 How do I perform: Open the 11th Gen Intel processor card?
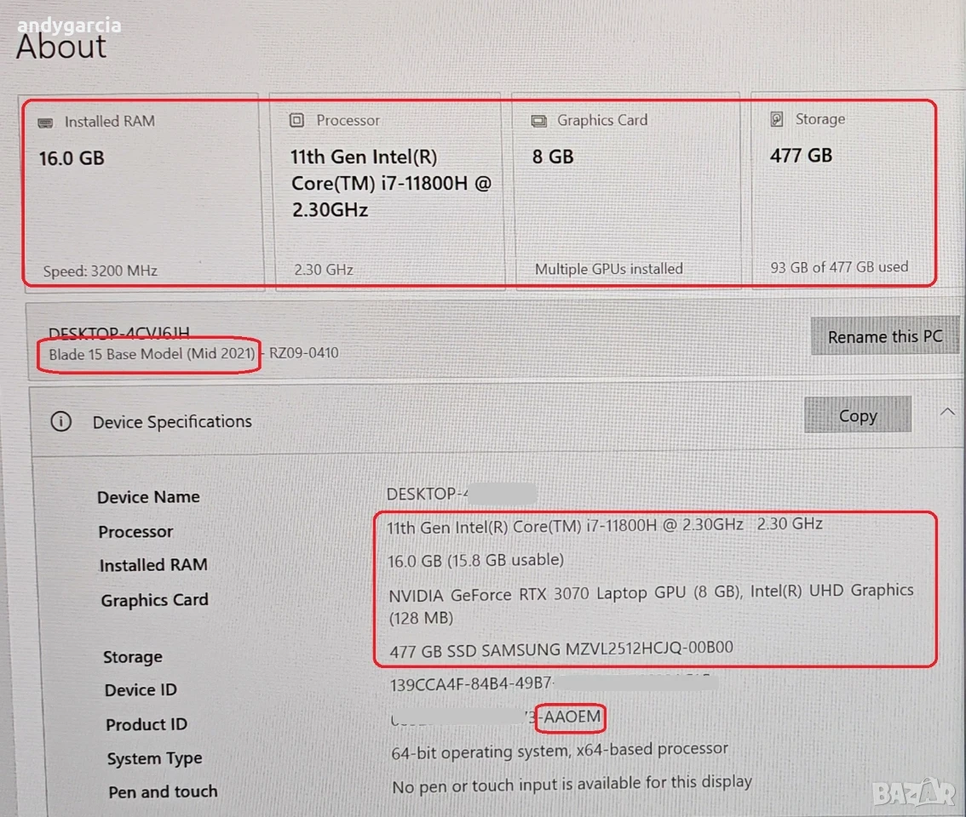pos(388,191)
